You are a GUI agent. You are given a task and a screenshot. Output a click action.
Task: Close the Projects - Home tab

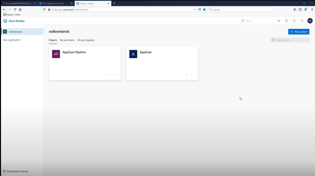click(109, 3)
